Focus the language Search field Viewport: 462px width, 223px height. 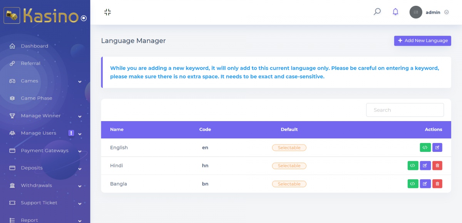tap(405, 110)
